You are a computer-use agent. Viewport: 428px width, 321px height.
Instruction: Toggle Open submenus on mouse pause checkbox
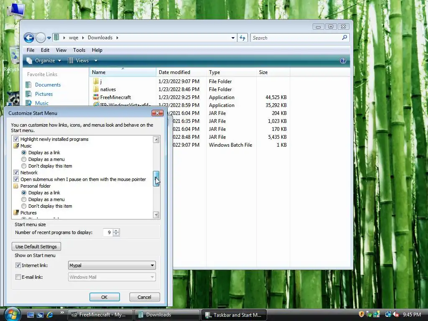(x=16, y=179)
